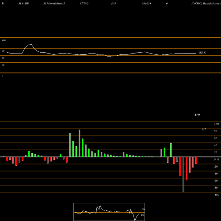The width and height of the screenshot is (221, 221).
Task: Click the MR scale label 80
Action: tap(216, 131)
